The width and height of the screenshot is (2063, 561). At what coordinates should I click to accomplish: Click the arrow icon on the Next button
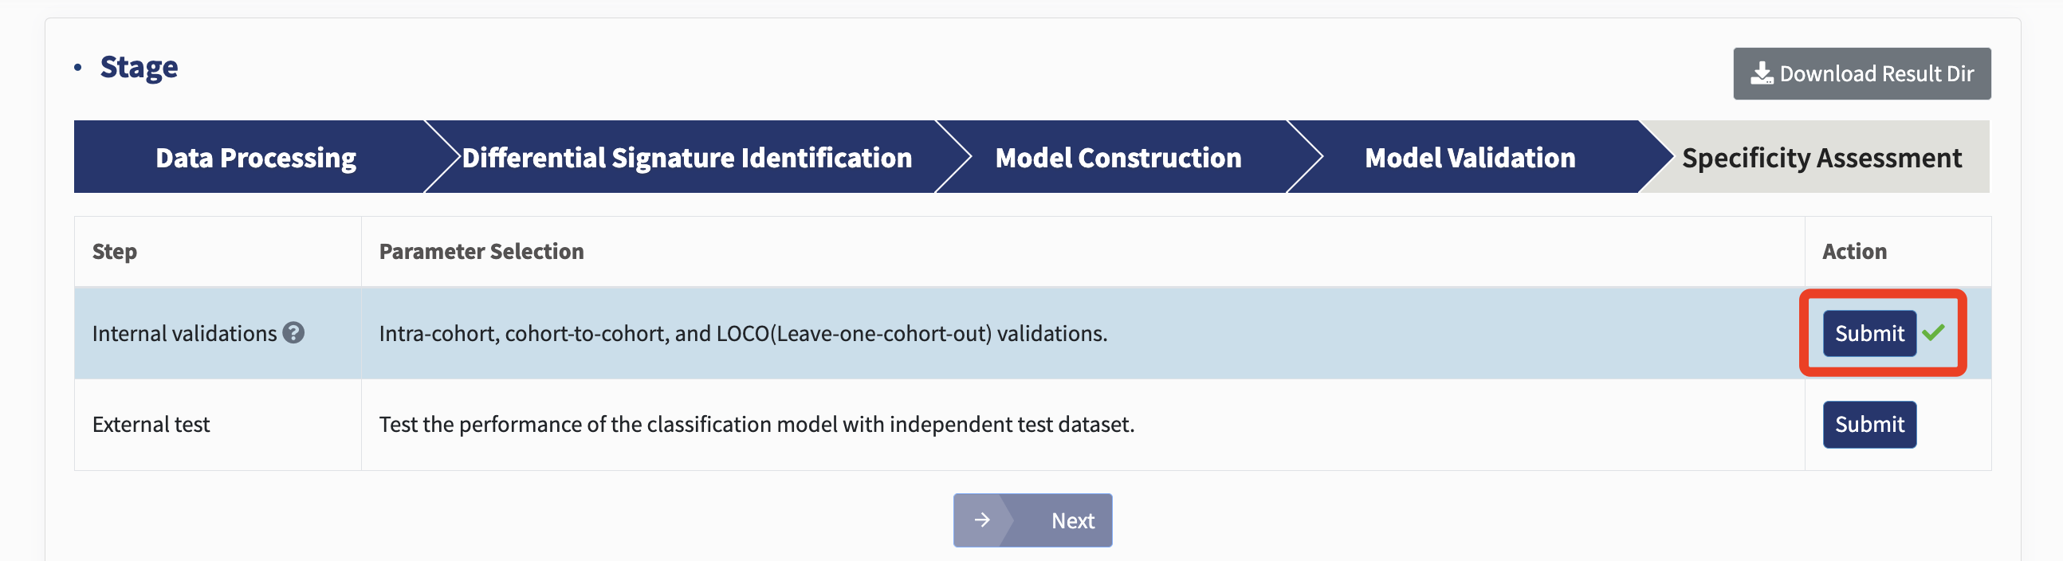coord(982,520)
